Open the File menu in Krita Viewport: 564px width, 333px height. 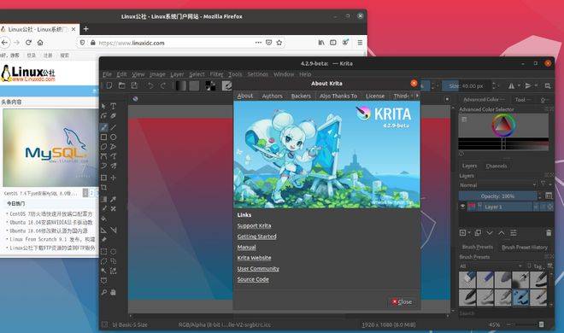click(107, 74)
